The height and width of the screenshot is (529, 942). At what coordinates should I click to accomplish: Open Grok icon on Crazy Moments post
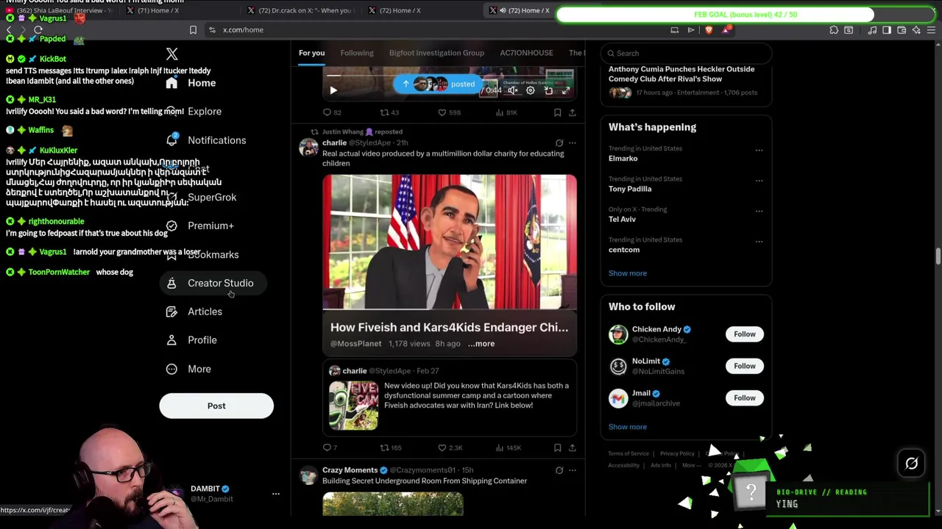[x=559, y=470]
